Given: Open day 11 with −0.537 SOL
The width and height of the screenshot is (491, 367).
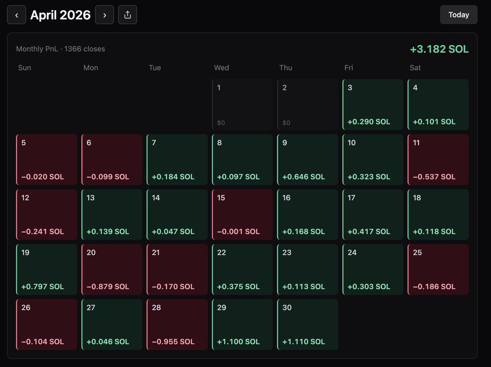Looking at the screenshot, I should [438, 159].
